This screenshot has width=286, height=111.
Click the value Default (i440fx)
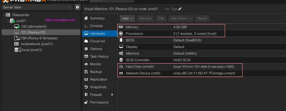(x=185, y=53)
